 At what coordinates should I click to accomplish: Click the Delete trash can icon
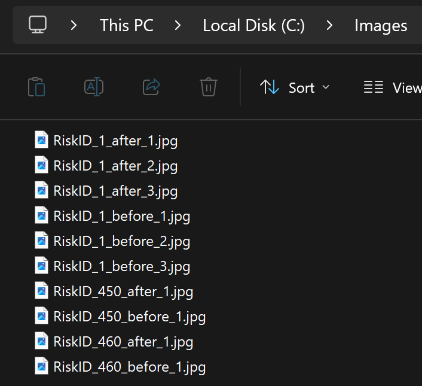coord(208,87)
